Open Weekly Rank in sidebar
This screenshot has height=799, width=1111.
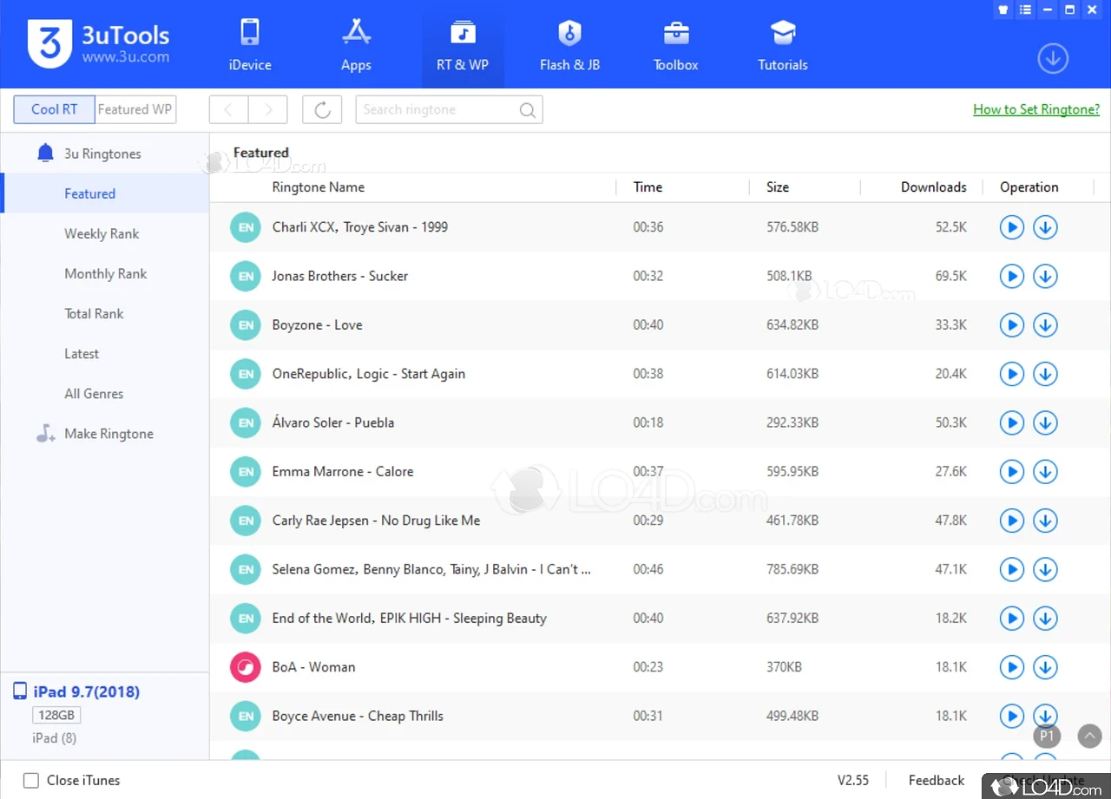[x=102, y=234]
